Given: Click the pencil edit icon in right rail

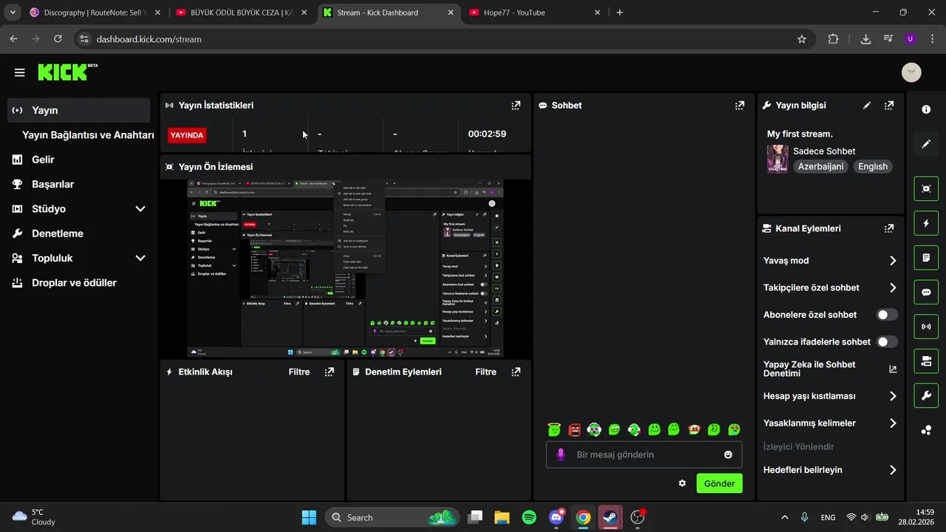Looking at the screenshot, I should [926, 144].
